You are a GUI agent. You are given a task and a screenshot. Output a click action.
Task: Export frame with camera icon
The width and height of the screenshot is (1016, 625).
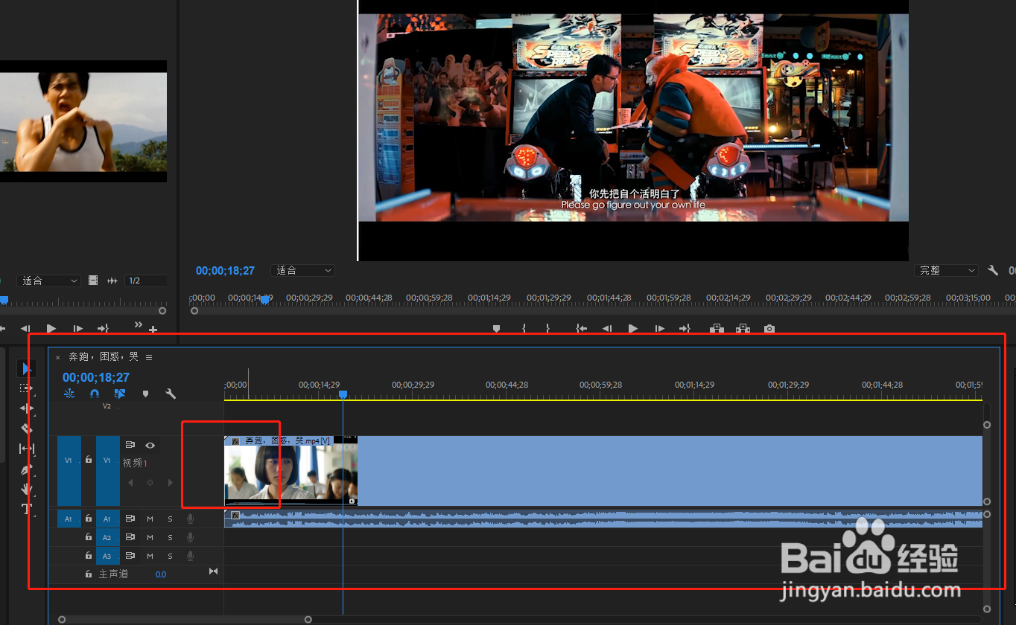pyautogui.click(x=769, y=328)
